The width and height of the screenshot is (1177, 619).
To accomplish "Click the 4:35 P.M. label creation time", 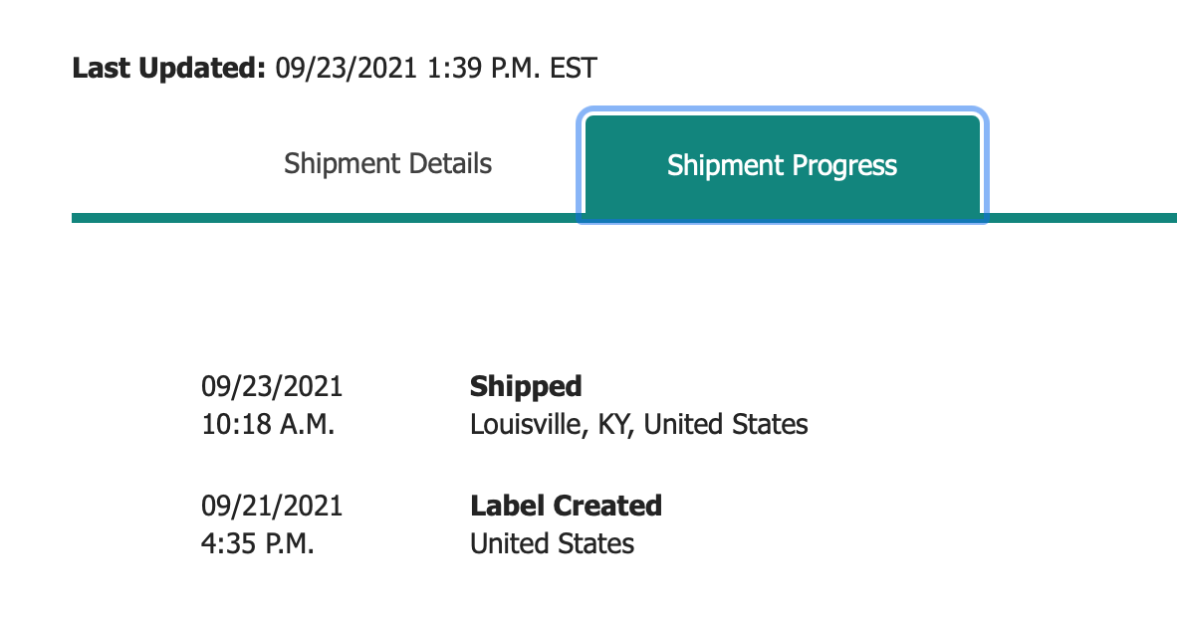I will (x=258, y=544).
